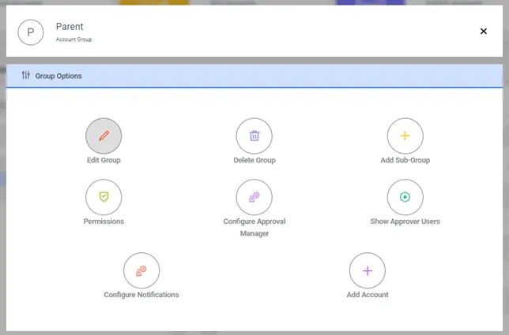This screenshot has width=509, height=335.
Task: Click the Delete Group label
Action: (x=254, y=160)
